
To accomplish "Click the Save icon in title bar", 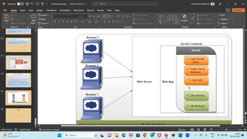I will 27,4.
